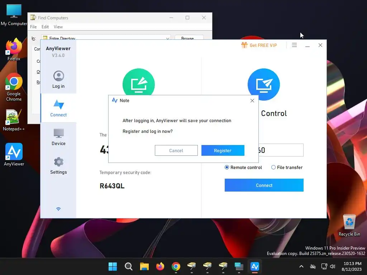This screenshot has width=367, height=275.
Task: Open taskbar Search
Action: point(129,266)
